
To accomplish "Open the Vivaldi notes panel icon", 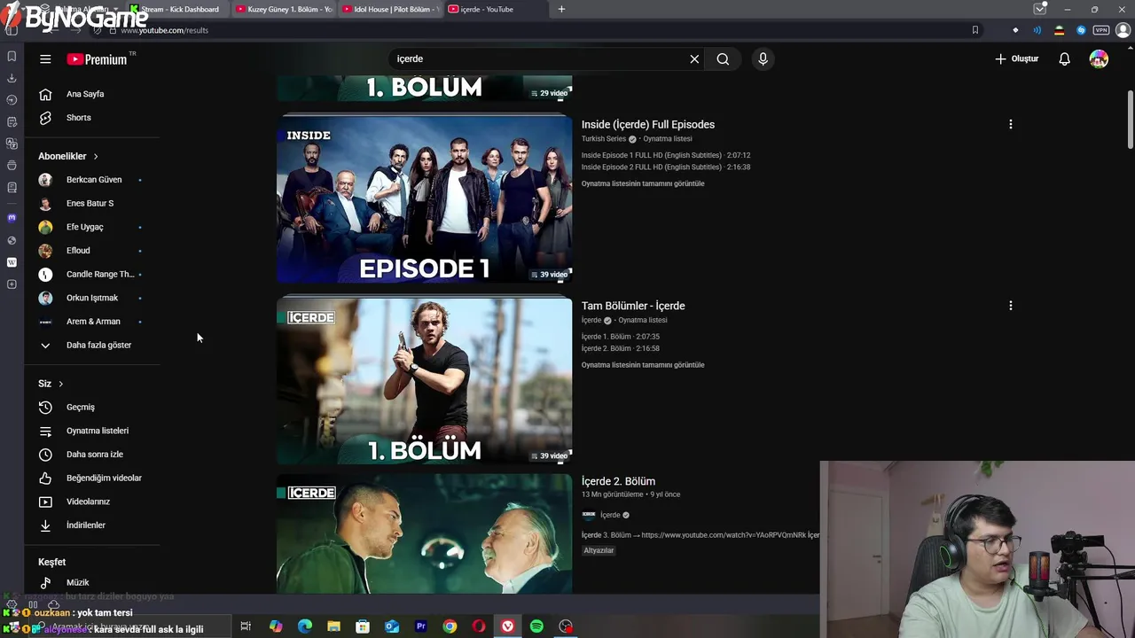I will tap(12, 121).
